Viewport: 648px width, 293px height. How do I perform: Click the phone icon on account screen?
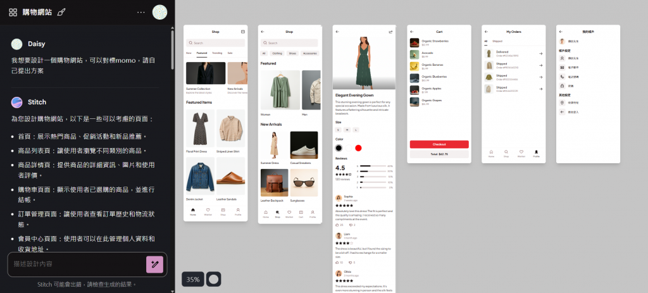tap(562, 77)
